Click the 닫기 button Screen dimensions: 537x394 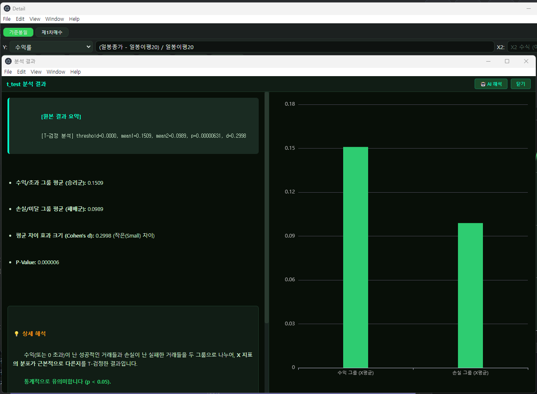click(x=521, y=84)
